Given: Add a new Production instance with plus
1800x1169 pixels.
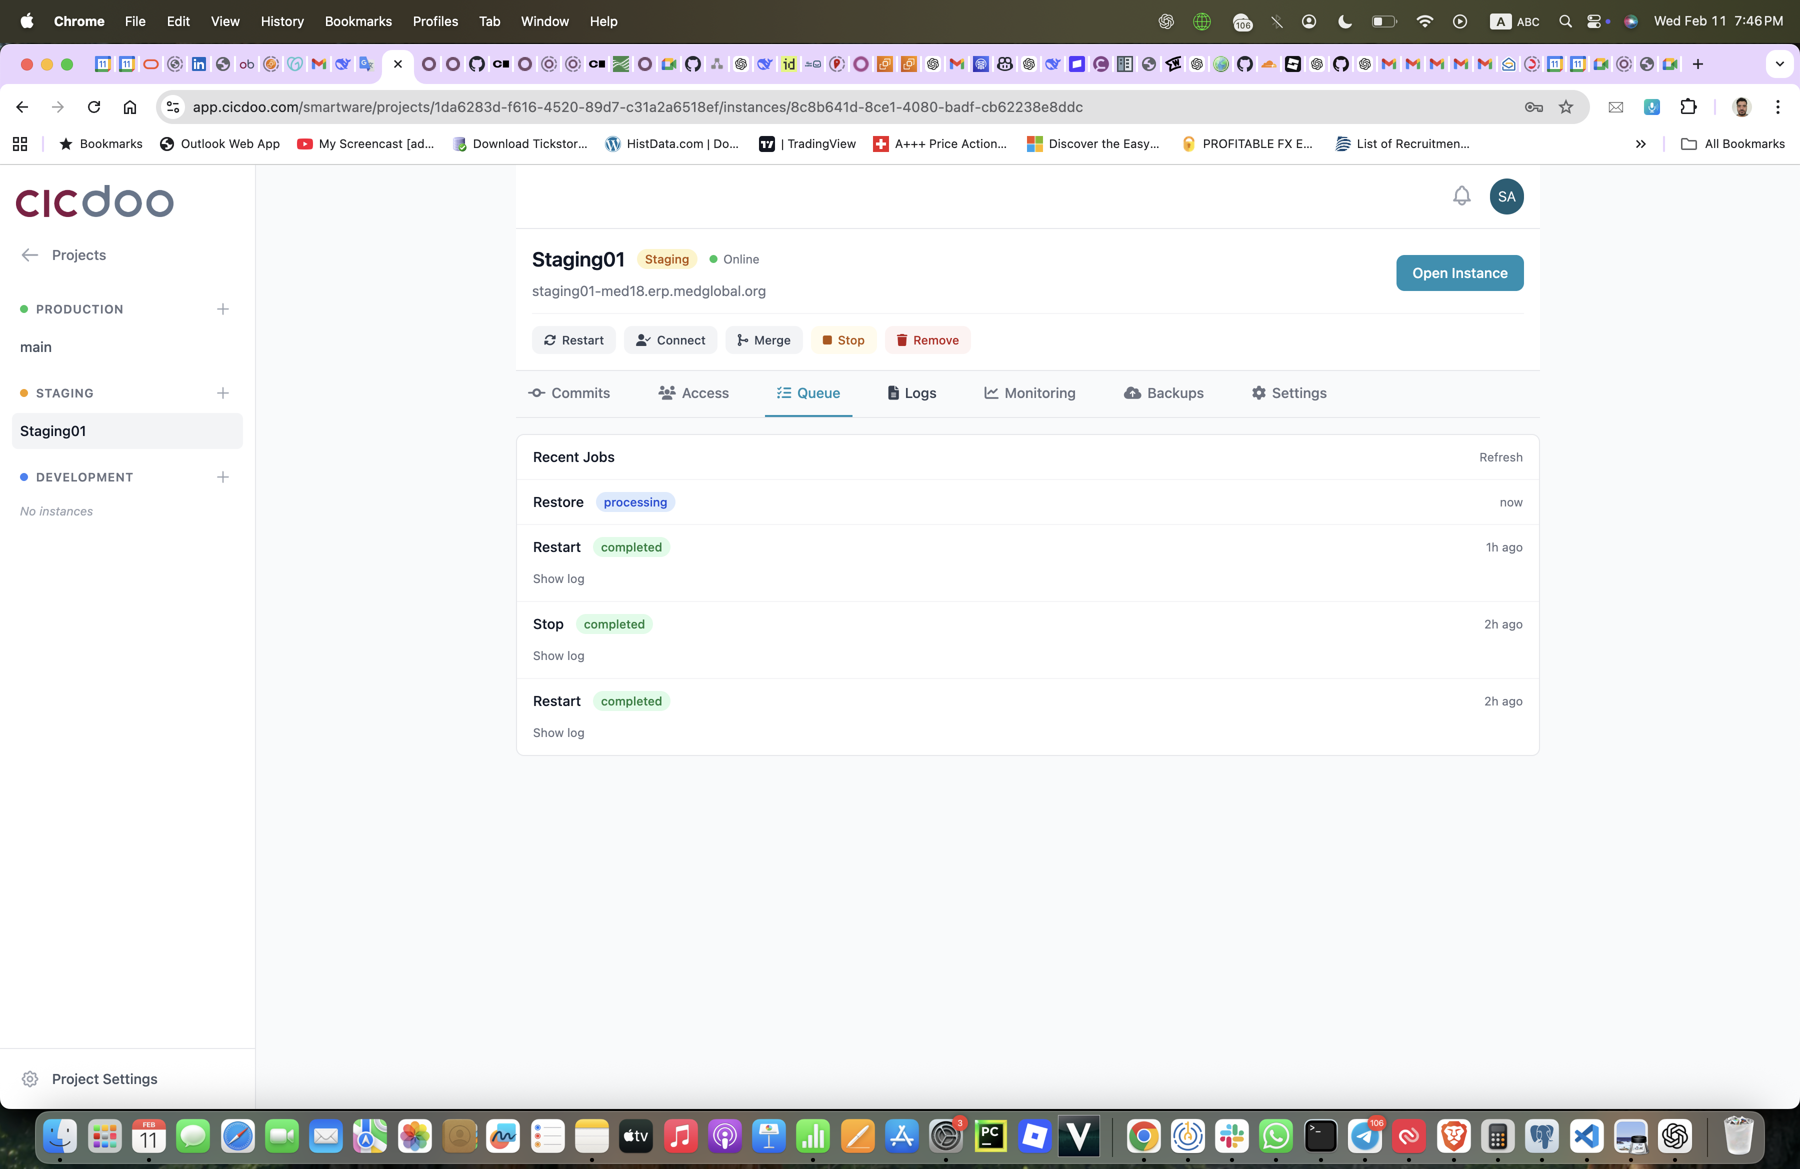Looking at the screenshot, I should (x=222, y=309).
